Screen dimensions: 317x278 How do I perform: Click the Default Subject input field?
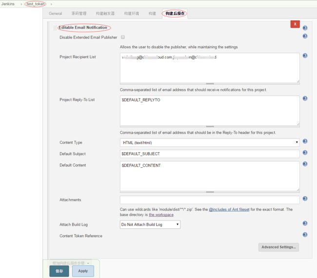click(210, 154)
